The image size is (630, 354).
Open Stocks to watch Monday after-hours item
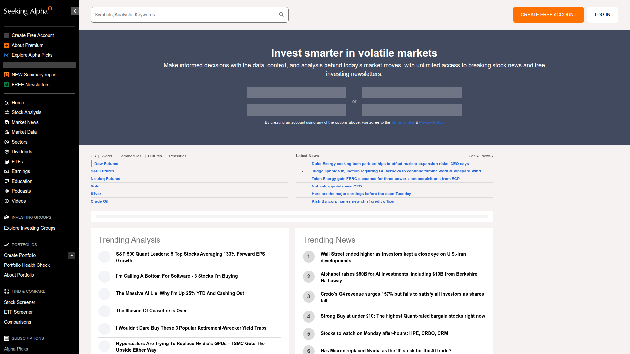click(384, 333)
